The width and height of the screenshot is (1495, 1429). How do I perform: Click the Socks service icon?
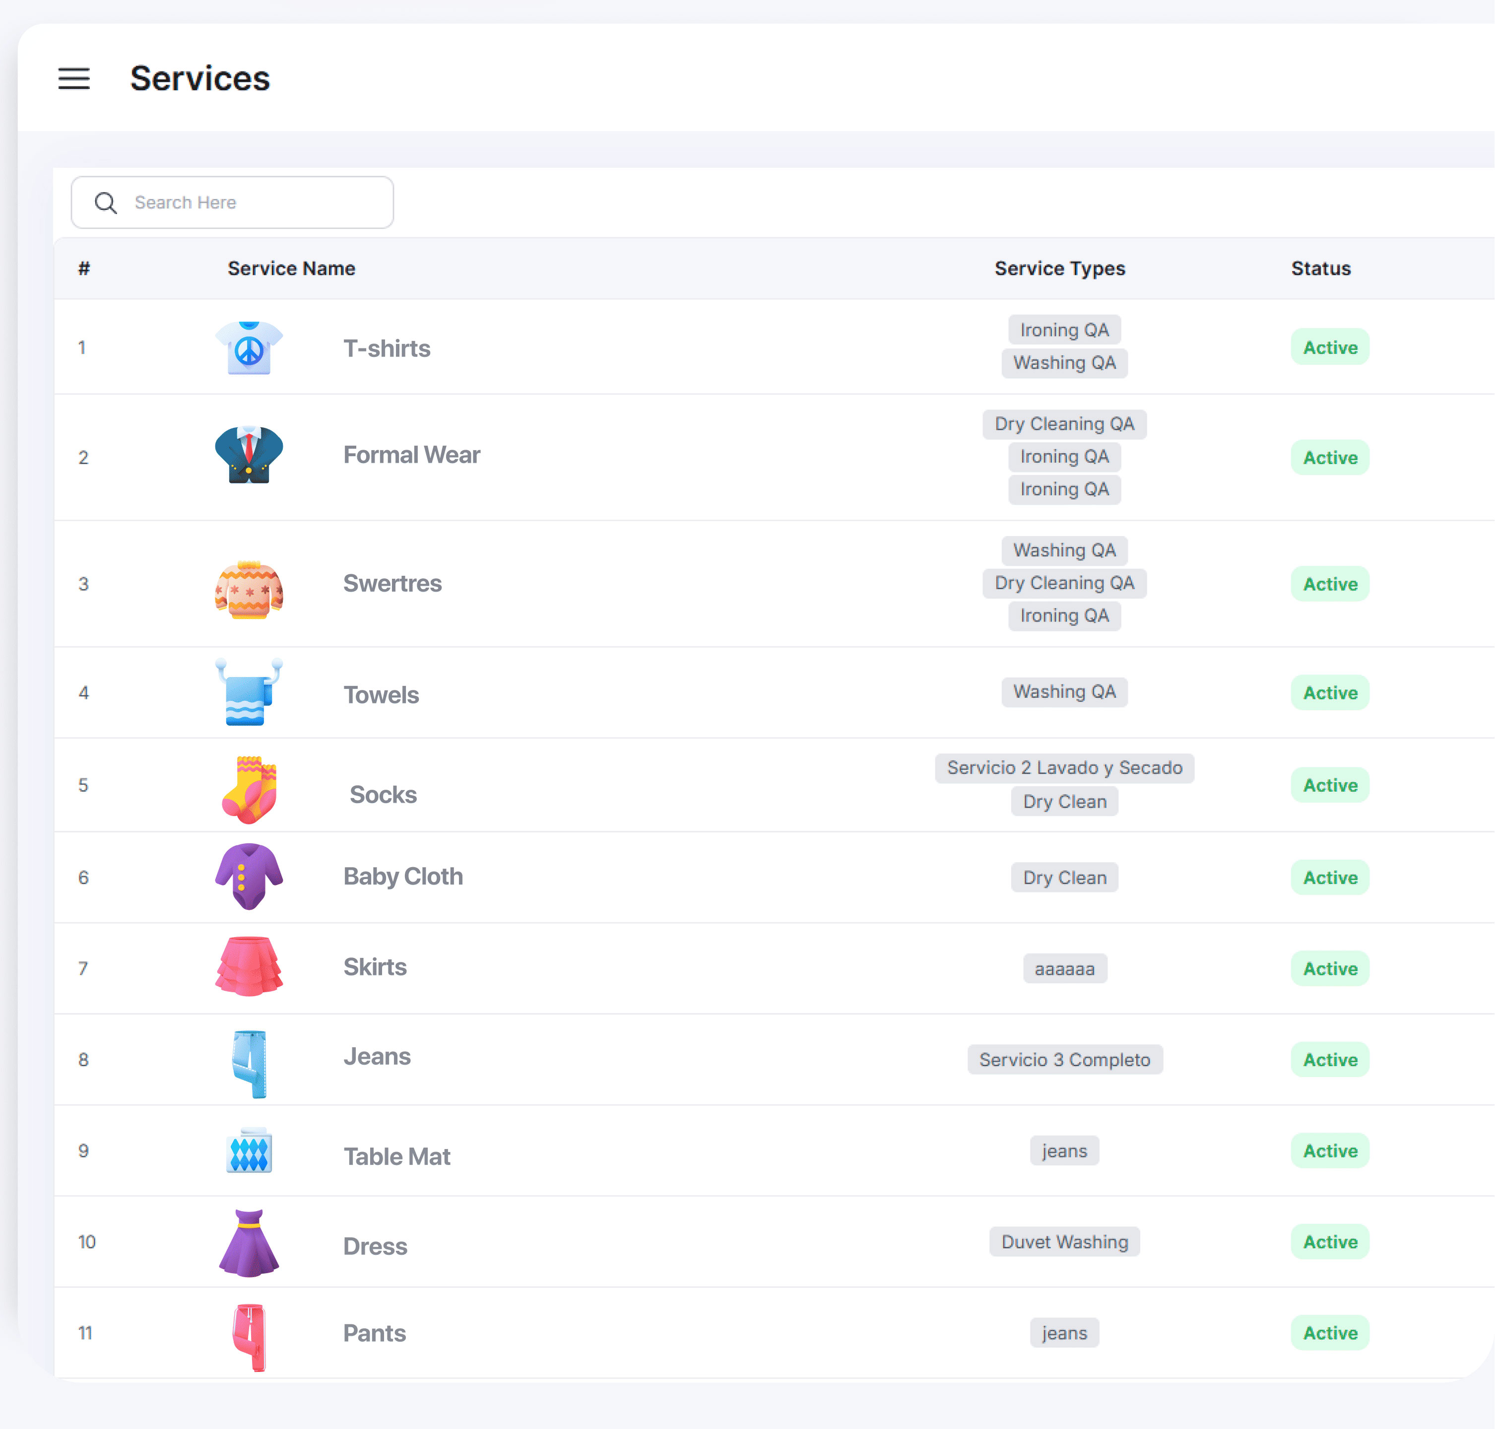click(x=249, y=789)
